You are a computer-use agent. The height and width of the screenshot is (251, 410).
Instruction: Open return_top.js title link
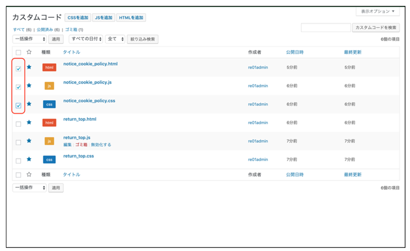(x=77, y=138)
